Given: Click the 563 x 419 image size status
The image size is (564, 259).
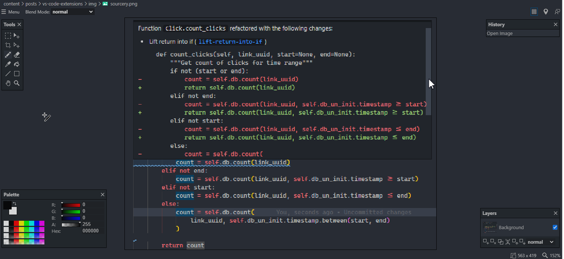Looking at the screenshot, I should 527,256.
